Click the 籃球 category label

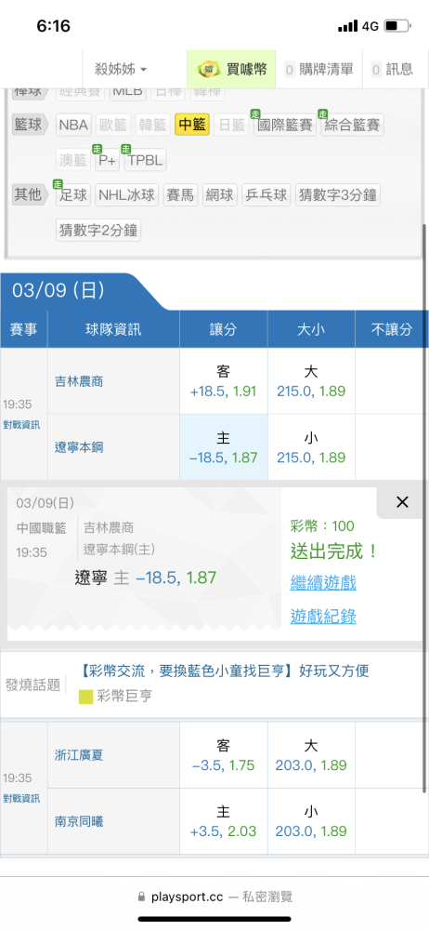pyautogui.click(x=31, y=126)
